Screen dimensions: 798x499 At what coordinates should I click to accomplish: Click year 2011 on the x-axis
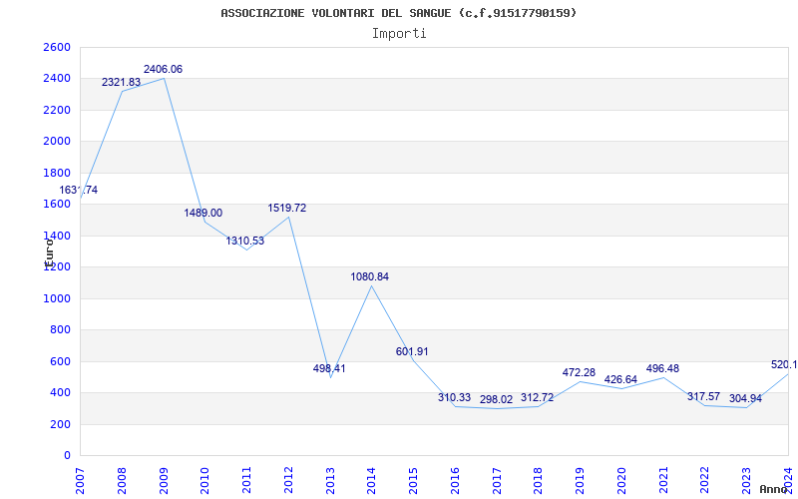coord(246,481)
